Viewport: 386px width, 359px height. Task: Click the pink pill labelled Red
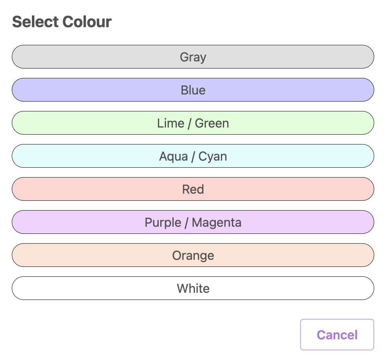point(193,189)
